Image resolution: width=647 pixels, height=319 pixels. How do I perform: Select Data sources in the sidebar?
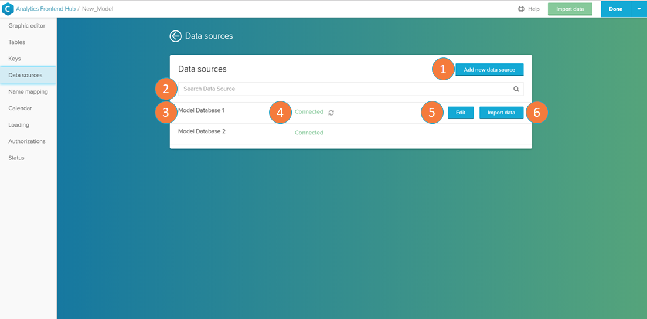click(x=25, y=75)
